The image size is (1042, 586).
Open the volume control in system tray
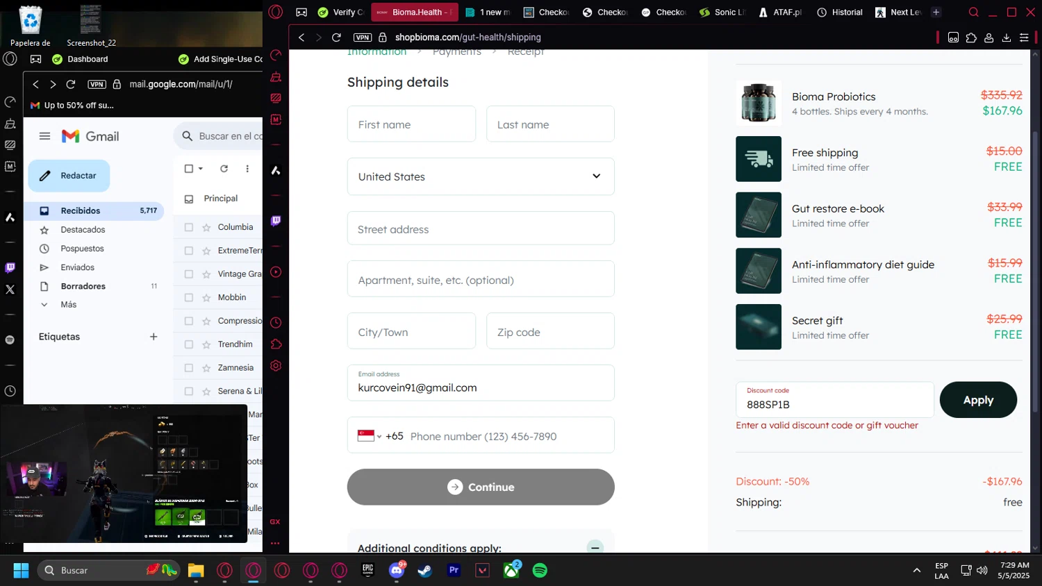(x=982, y=570)
